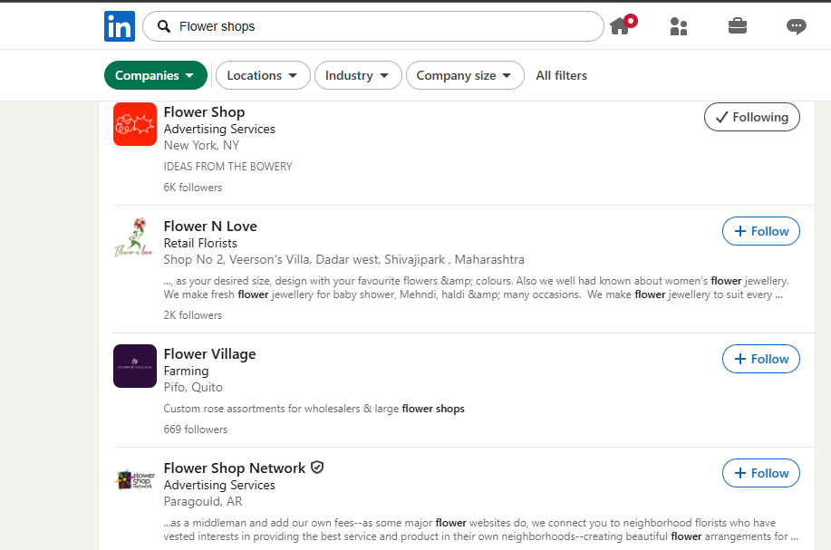
Task: Open the Flower Village purple logo
Action: click(135, 365)
